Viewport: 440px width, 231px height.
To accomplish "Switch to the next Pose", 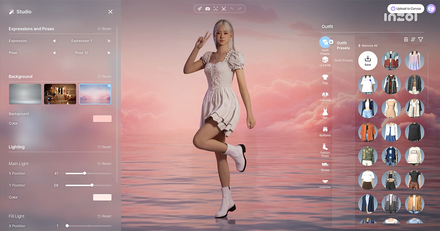I will (109, 53).
